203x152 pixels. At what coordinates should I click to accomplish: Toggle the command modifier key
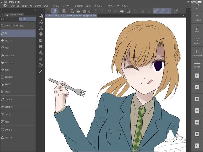pos(197,53)
